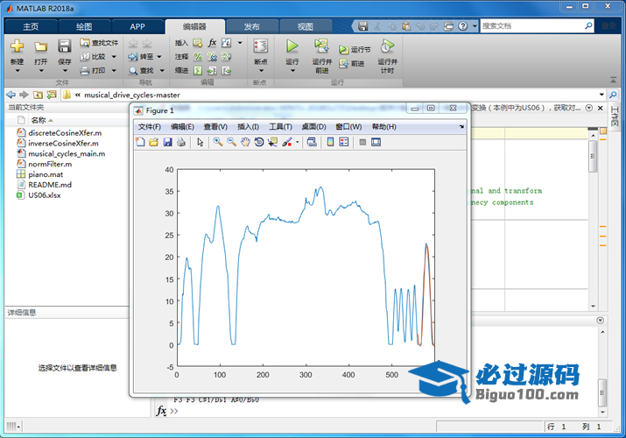Click the Advance (前进) button
This screenshot has width=626, height=438.
click(352, 63)
